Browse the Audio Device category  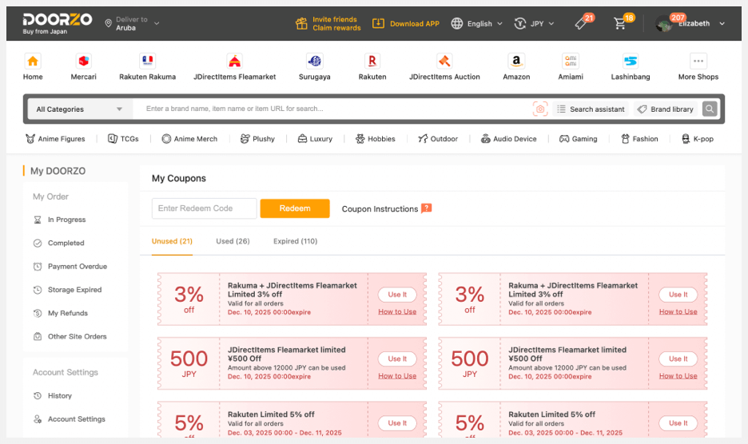pos(508,139)
